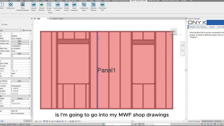Collapse the Extents section in Properties
The image size is (224, 126).
[29, 58]
